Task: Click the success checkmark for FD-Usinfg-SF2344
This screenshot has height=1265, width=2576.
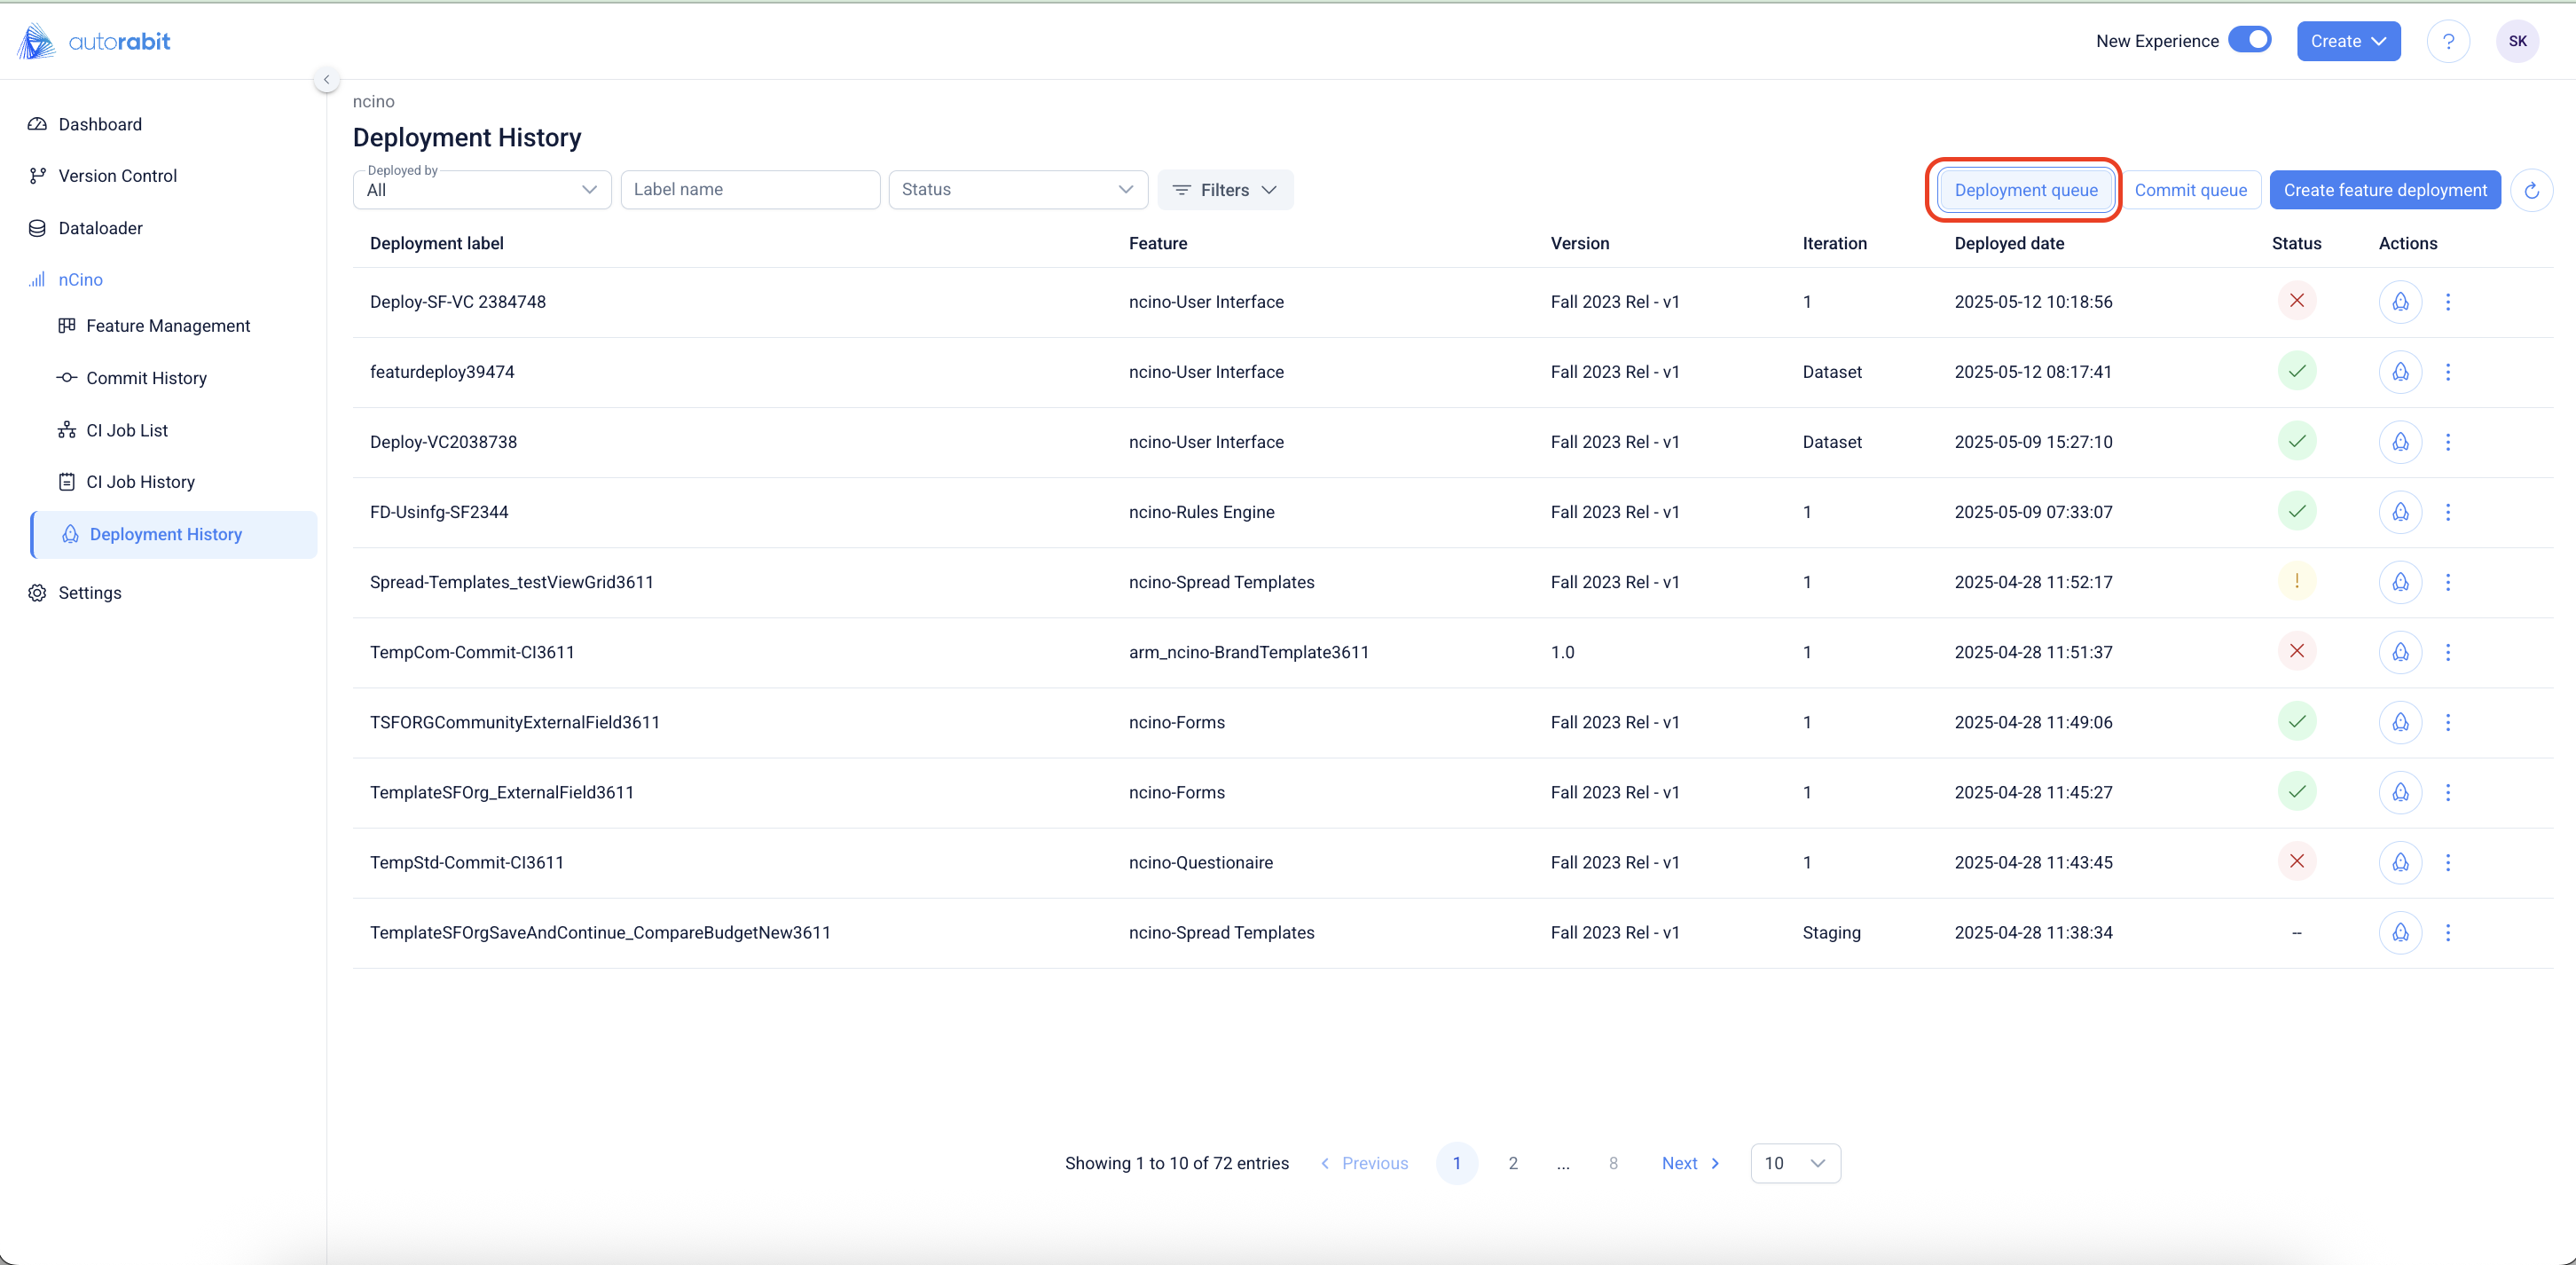Action: coord(2296,511)
